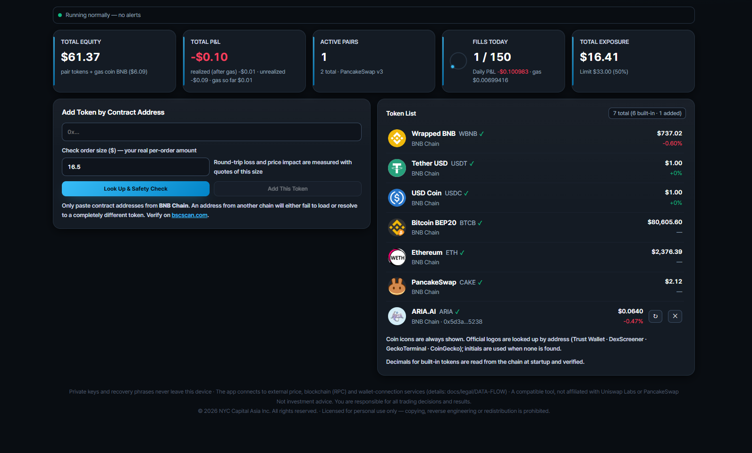
Task: Click the PancakeSwap CAKE ticker label
Action: [x=467, y=282]
